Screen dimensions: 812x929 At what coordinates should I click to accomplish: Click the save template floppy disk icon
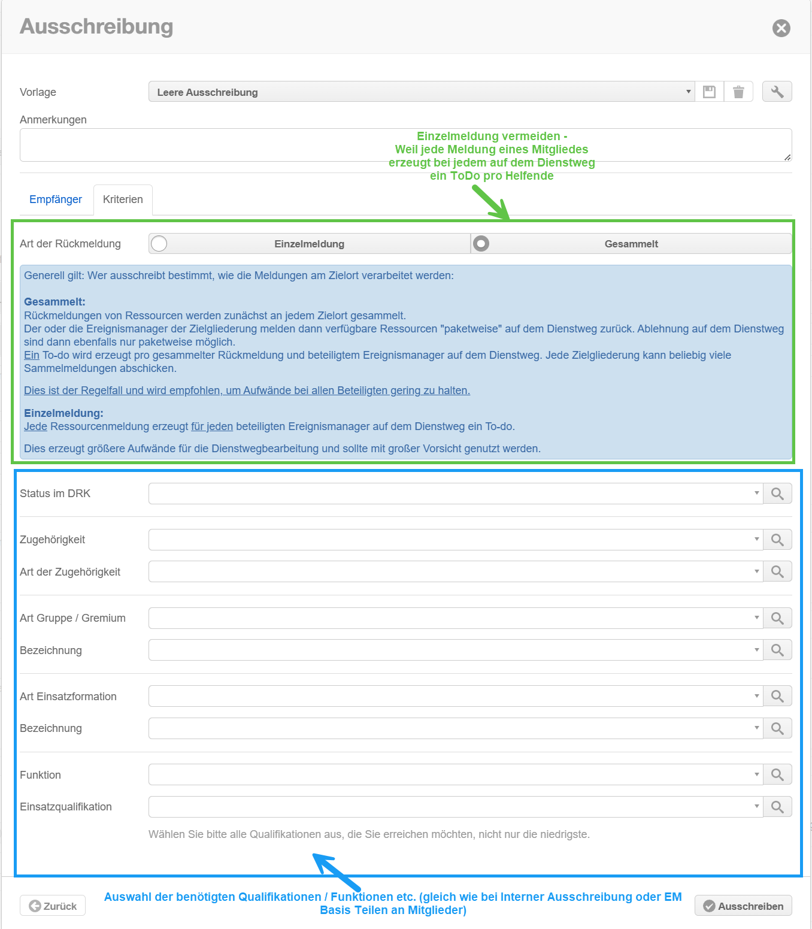[709, 92]
